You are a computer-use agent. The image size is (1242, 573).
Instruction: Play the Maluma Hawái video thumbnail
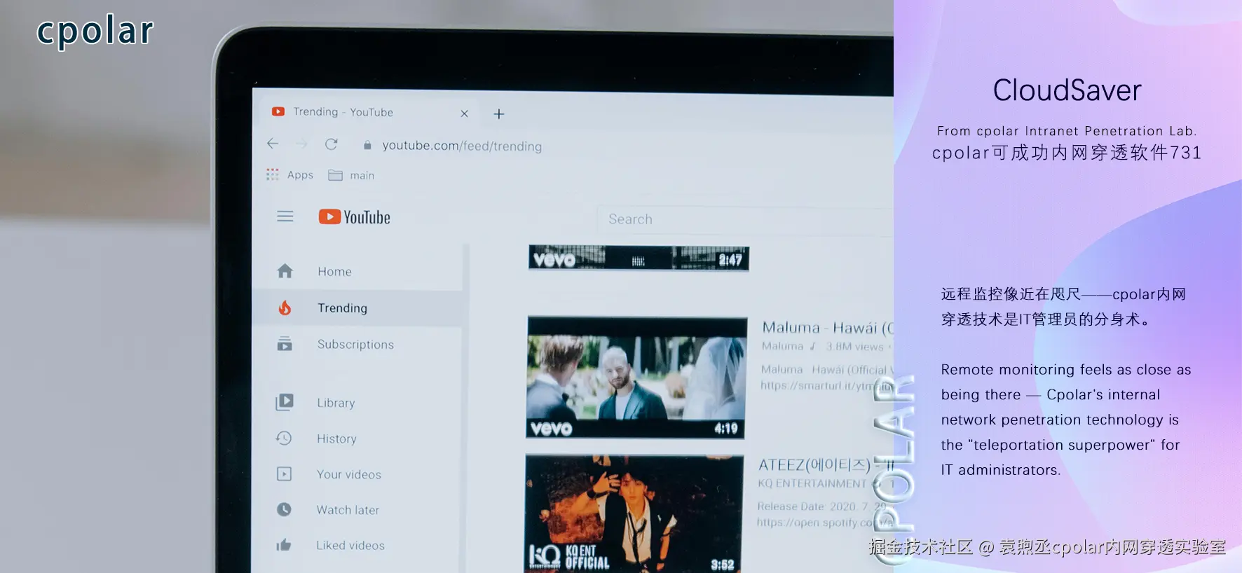(x=636, y=378)
